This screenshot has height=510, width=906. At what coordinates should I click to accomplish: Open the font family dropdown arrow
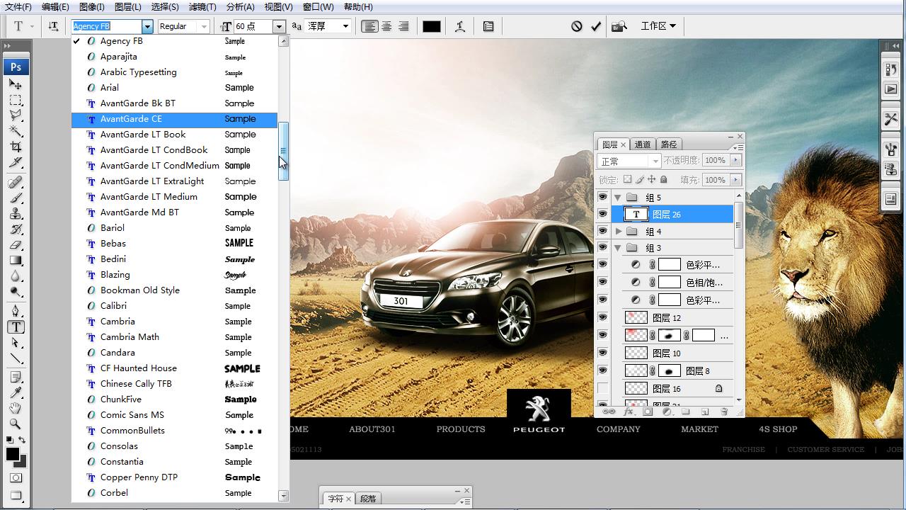pyautogui.click(x=147, y=26)
